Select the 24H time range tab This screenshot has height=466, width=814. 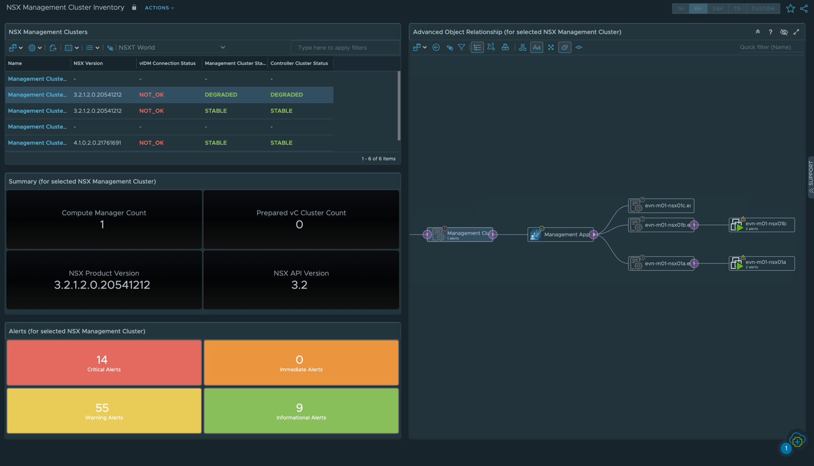tap(717, 9)
